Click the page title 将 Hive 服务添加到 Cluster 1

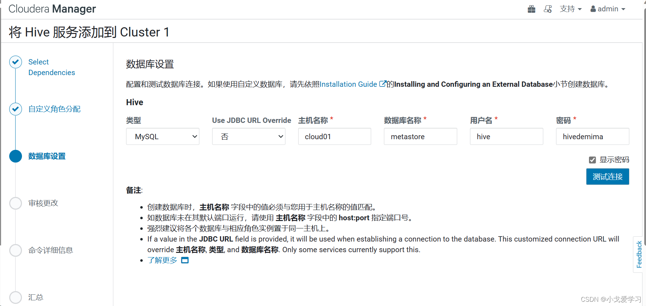pyautogui.click(x=89, y=32)
